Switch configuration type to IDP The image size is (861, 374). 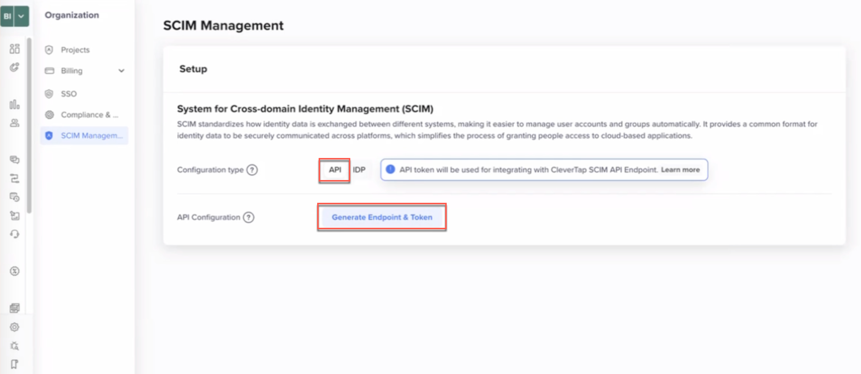tap(359, 170)
